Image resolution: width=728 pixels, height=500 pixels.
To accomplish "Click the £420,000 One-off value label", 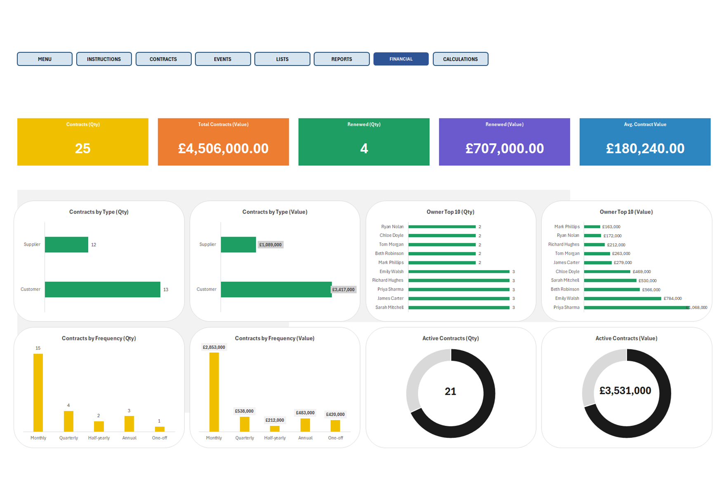I will click(335, 414).
